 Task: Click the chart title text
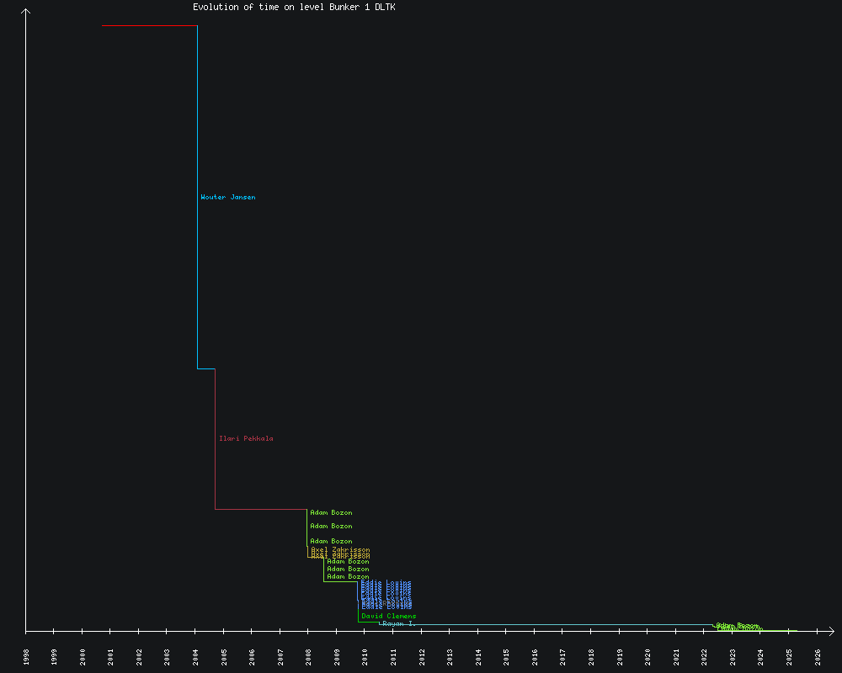coord(294,7)
